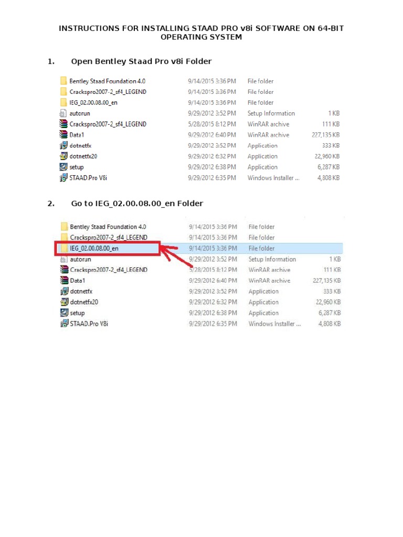Click the heading "Open Bentley Staad Pro v8i Folder"
Image resolution: width=403 pixels, height=537 pixels.
tap(141, 61)
